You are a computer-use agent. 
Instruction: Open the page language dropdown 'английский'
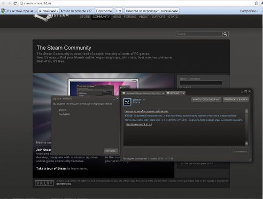coord(49,11)
